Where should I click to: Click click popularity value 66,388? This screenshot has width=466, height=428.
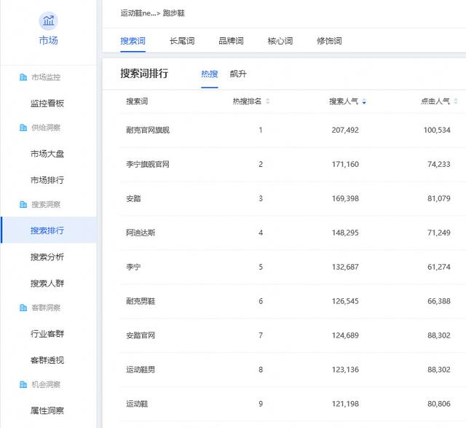pyautogui.click(x=439, y=301)
